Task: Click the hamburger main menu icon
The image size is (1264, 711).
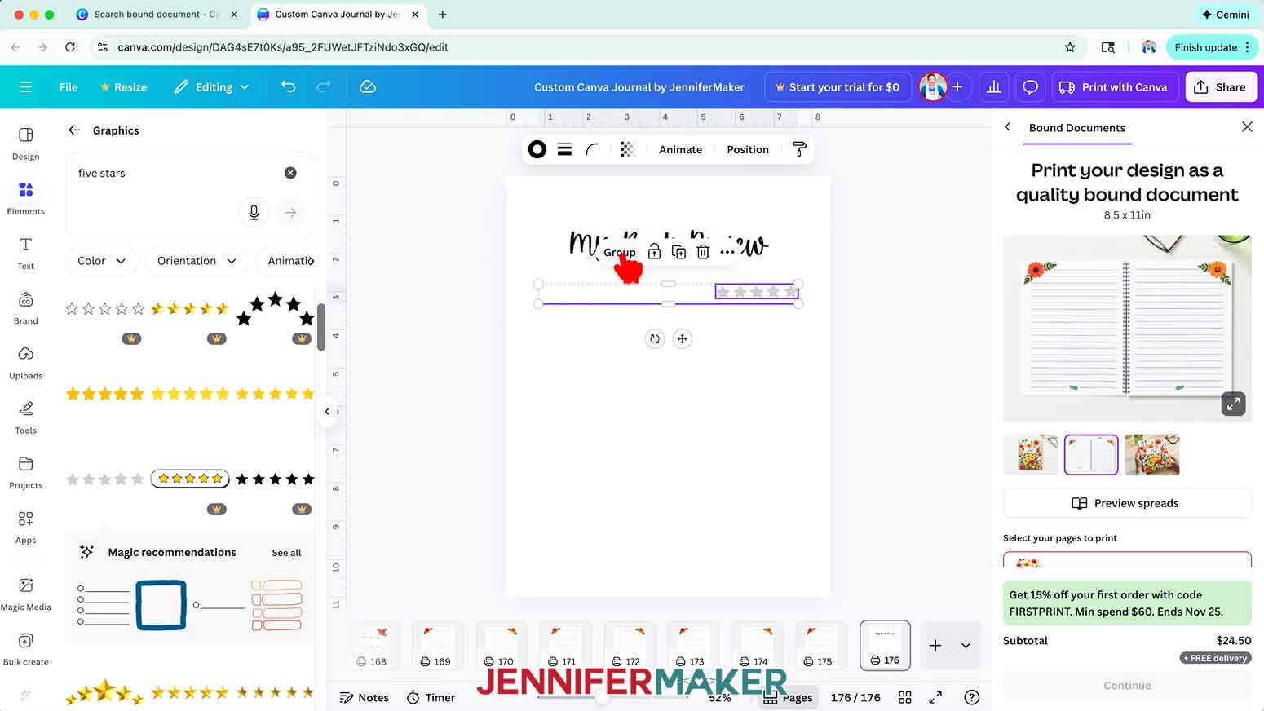Action: click(x=25, y=86)
